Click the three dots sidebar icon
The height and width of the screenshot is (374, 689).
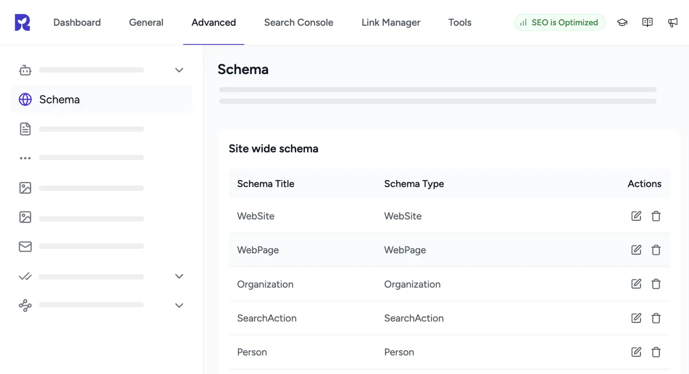[25, 158]
